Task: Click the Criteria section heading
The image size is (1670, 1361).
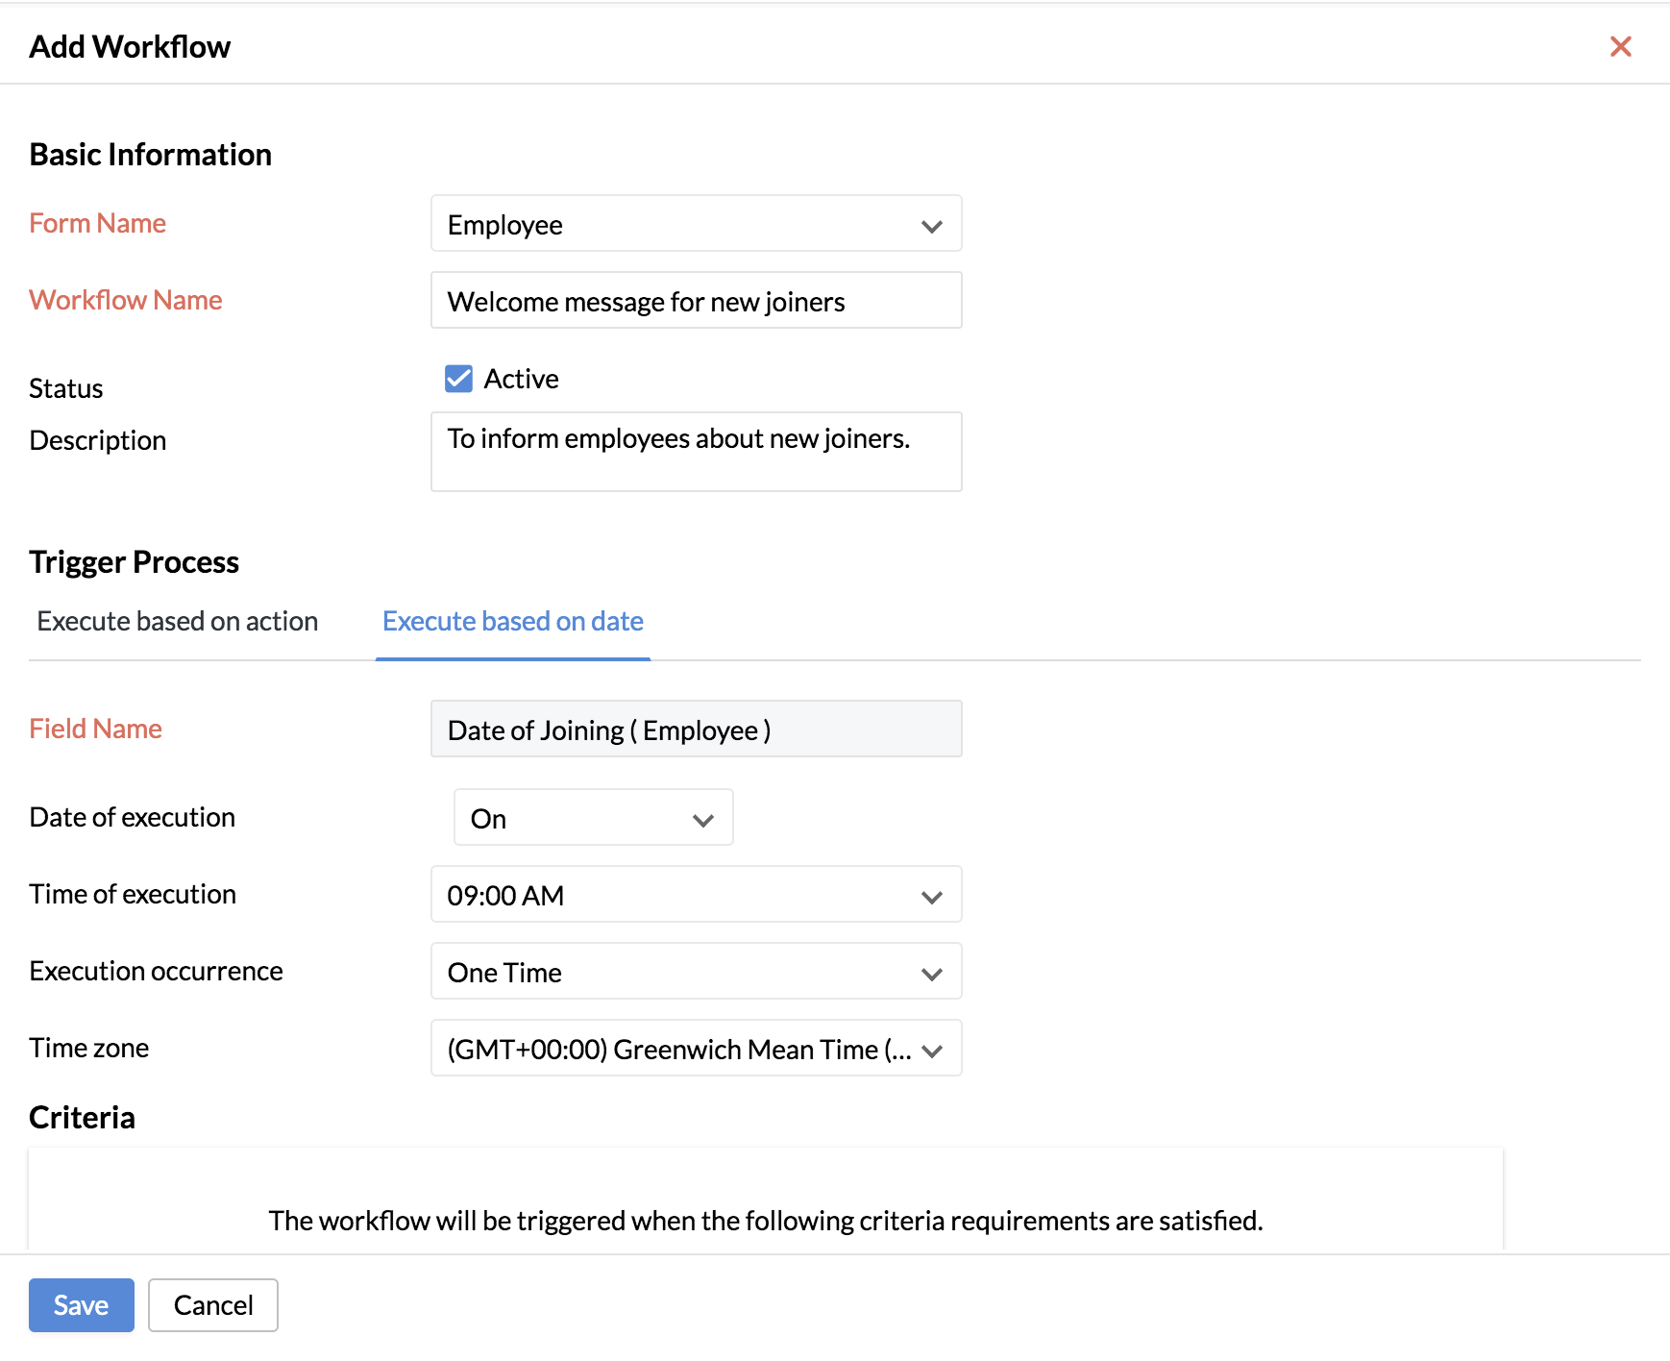Action: pyautogui.click(x=82, y=1117)
